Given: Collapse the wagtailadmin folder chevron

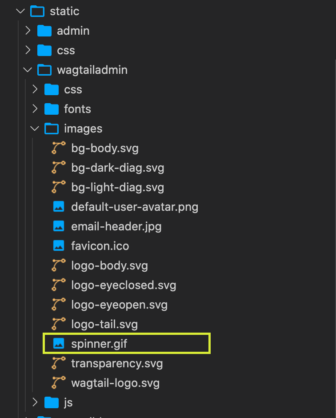Looking at the screenshot, I should coord(28,70).
